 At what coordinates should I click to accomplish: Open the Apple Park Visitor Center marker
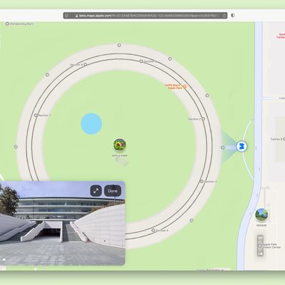[260, 246]
